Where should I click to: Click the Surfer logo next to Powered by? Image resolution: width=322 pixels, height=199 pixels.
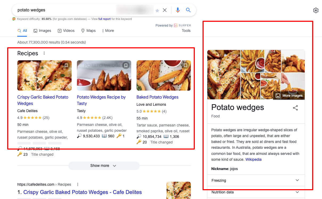[176, 25]
